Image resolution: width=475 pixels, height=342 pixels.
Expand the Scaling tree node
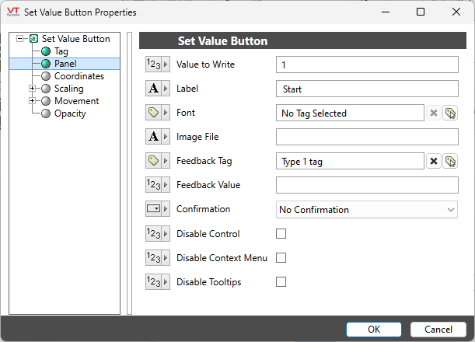pyautogui.click(x=33, y=89)
